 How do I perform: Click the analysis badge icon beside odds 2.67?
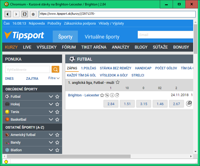(189, 103)
